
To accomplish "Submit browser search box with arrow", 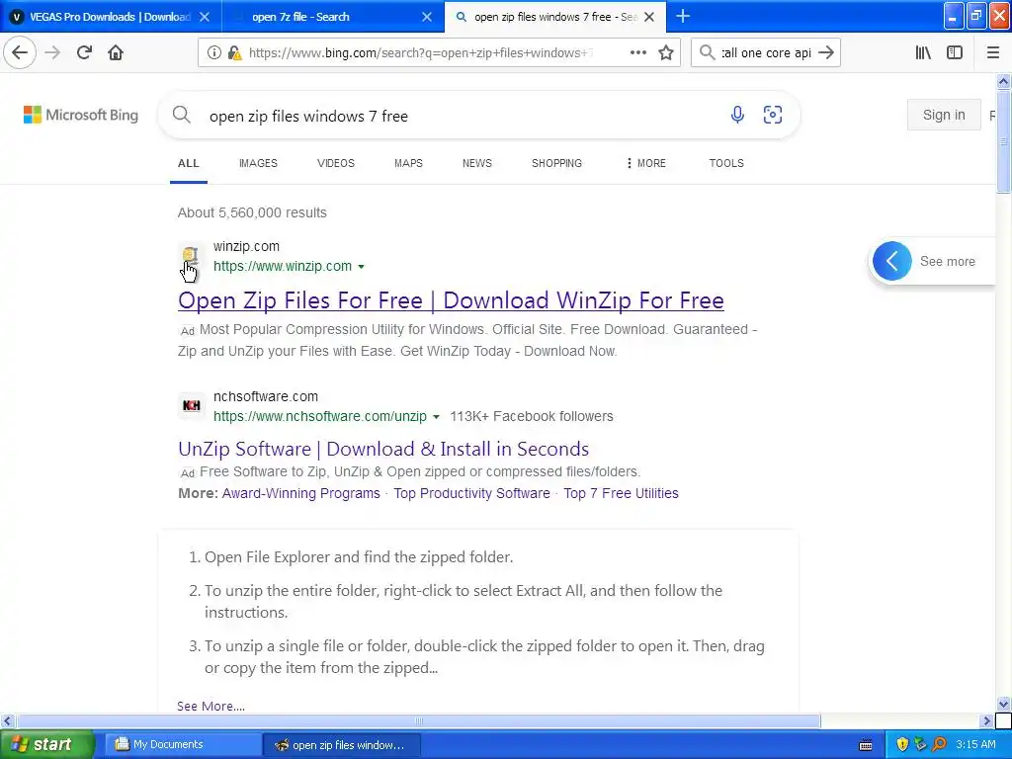I will (826, 53).
